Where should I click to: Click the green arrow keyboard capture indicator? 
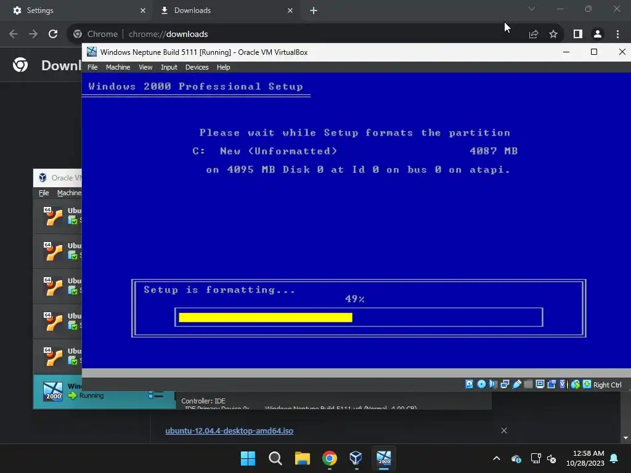[x=587, y=384]
